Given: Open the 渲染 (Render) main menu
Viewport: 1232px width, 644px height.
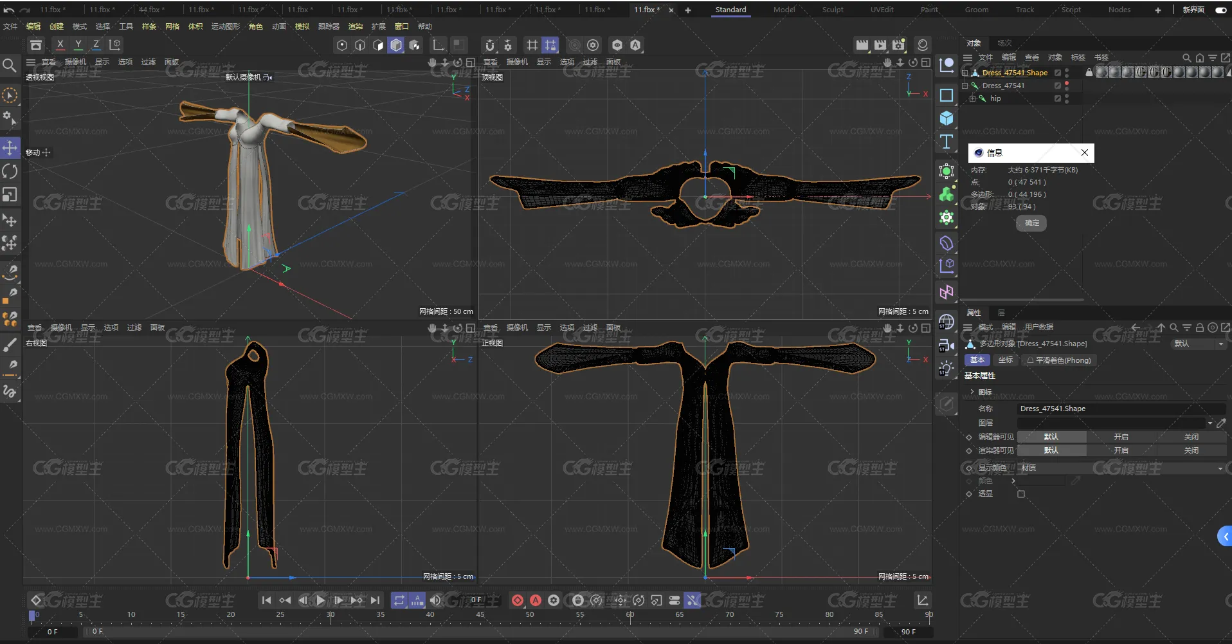Looking at the screenshot, I should click(356, 26).
